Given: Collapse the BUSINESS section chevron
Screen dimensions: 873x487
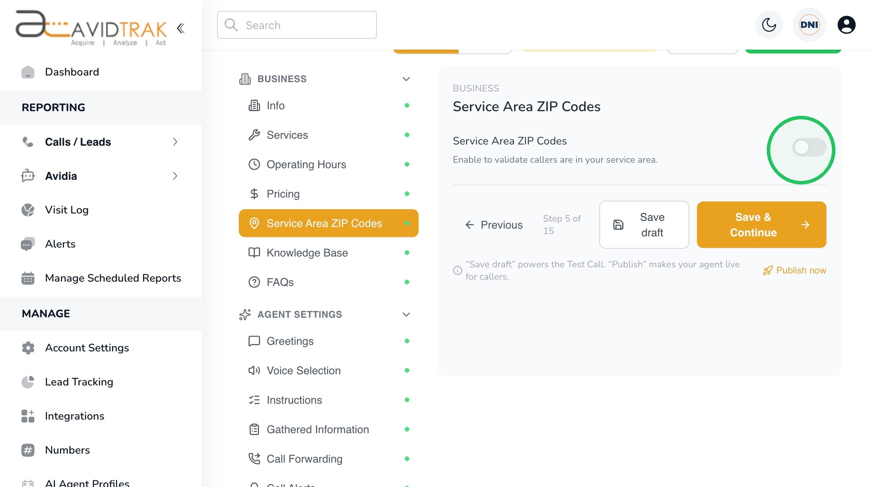Looking at the screenshot, I should (406, 79).
